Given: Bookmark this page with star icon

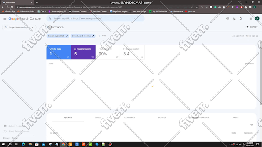Looking at the screenshot, I should 196,7.
